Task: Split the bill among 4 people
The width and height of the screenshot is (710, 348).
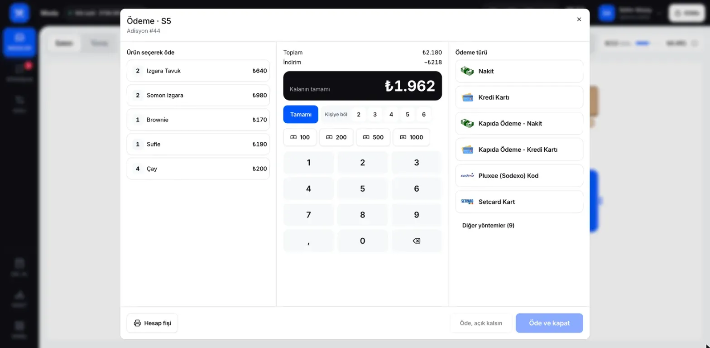Action: coord(391,115)
